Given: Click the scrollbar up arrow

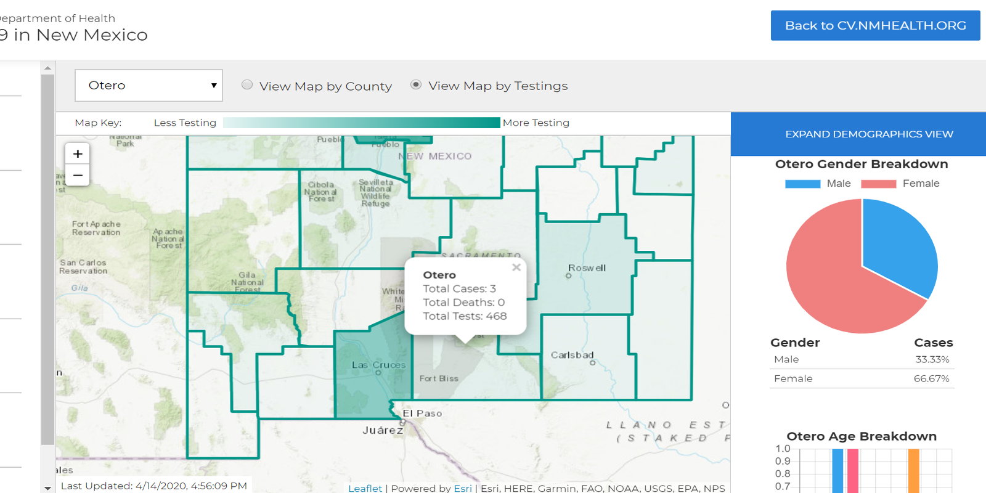Looking at the screenshot, I should coord(47,68).
